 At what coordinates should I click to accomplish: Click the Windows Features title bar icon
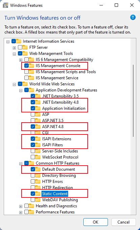[5, 5]
